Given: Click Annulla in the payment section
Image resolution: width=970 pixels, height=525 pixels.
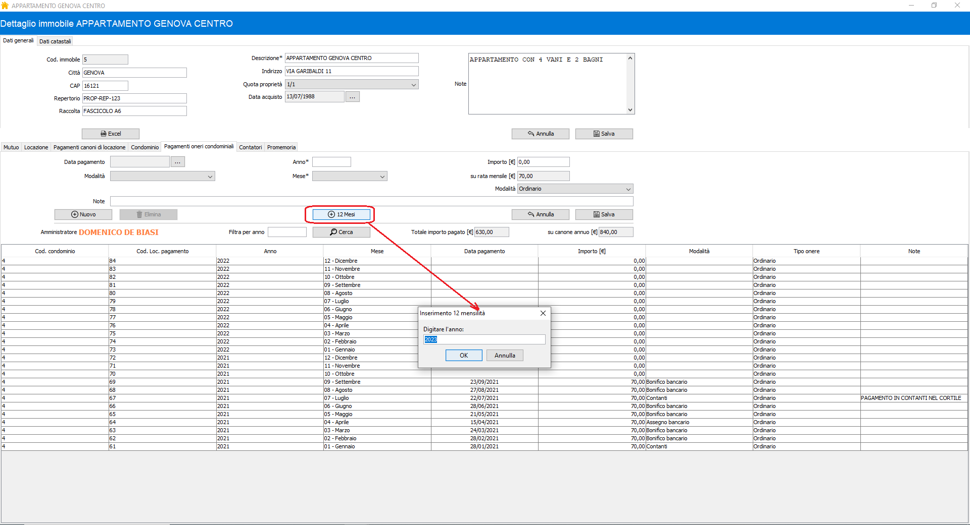Looking at the screenshot, I should coord(540,214).
